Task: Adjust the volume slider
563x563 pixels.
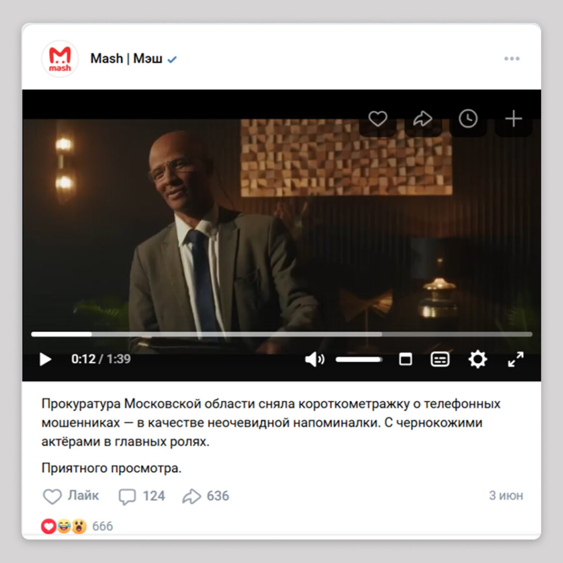Action: 358,360
